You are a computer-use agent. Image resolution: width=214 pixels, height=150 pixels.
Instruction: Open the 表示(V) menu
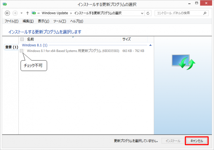(x=43, y=21)
